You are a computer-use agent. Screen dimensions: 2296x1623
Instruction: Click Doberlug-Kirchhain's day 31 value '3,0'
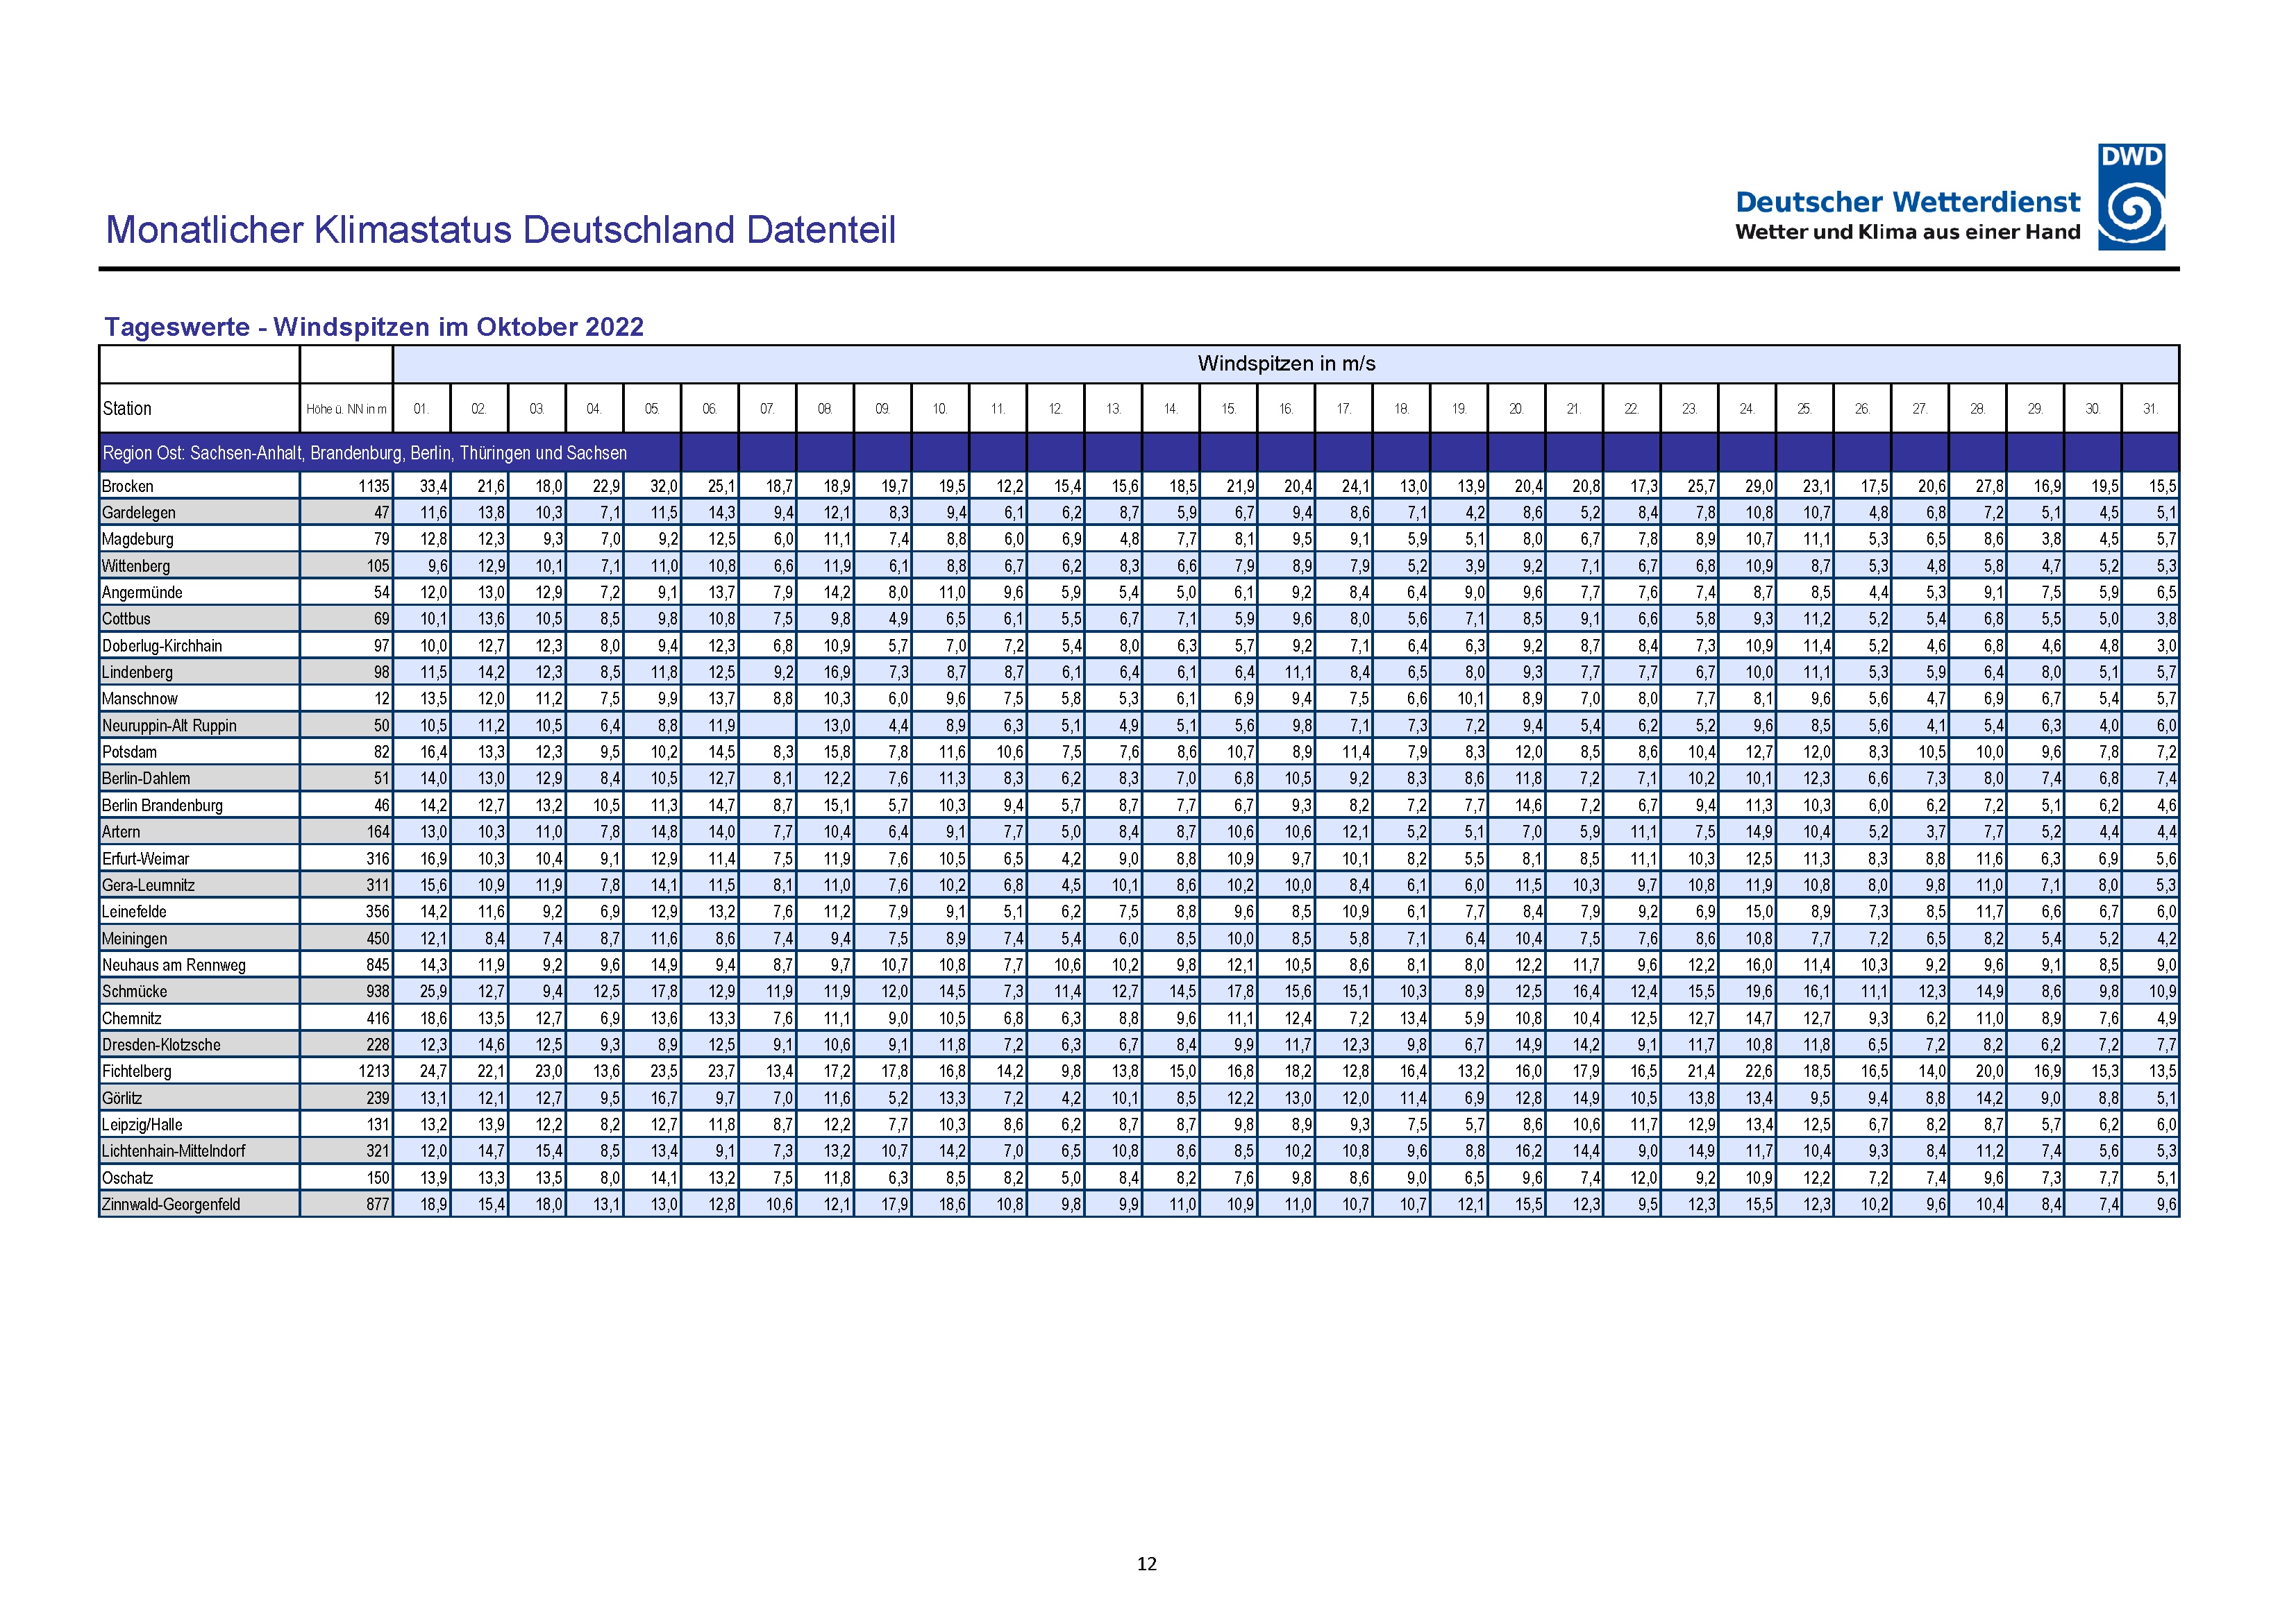2166,645
